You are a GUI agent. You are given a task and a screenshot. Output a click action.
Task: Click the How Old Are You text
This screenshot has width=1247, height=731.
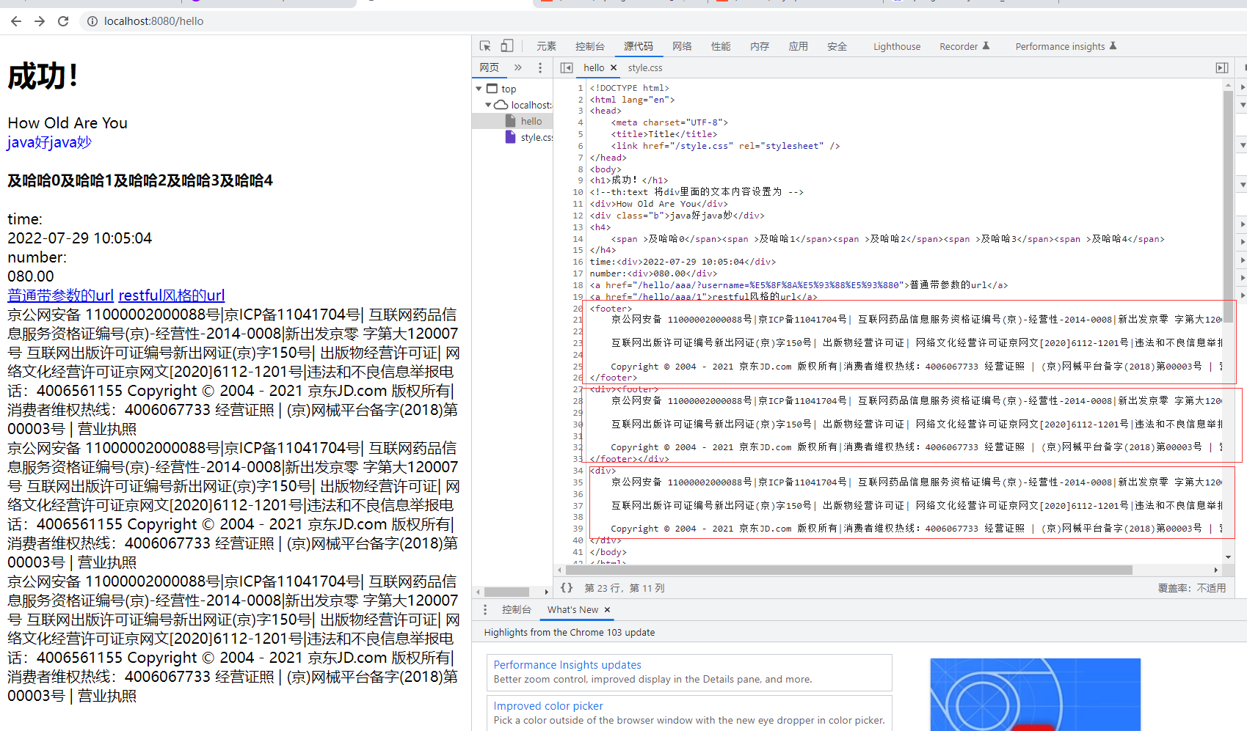click(x=68, y=123)
